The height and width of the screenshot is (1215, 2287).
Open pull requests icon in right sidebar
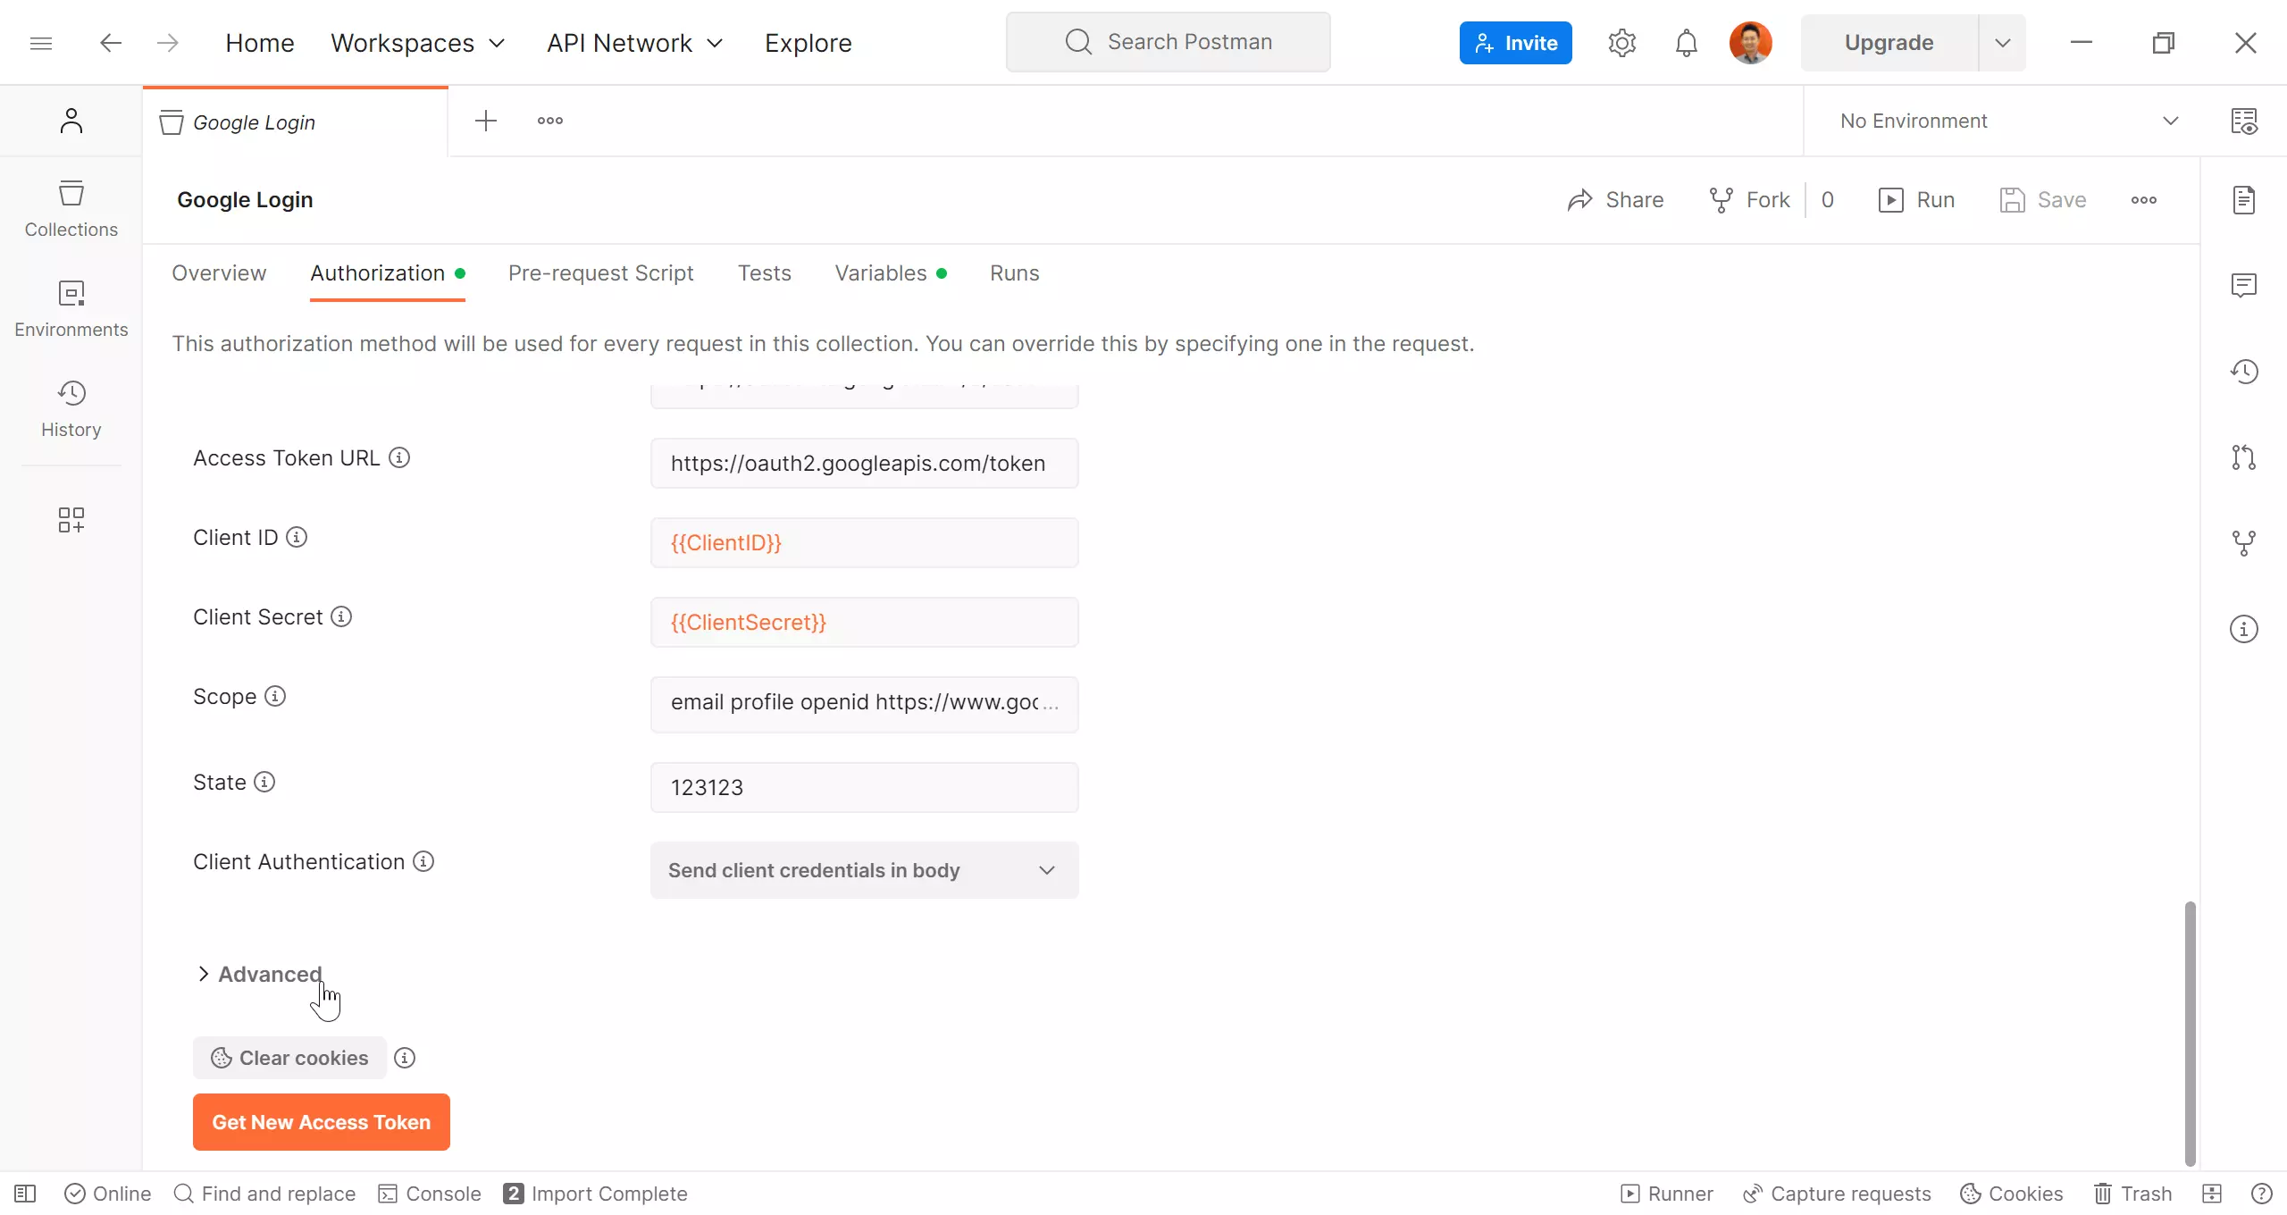[x=2243, y=457]
